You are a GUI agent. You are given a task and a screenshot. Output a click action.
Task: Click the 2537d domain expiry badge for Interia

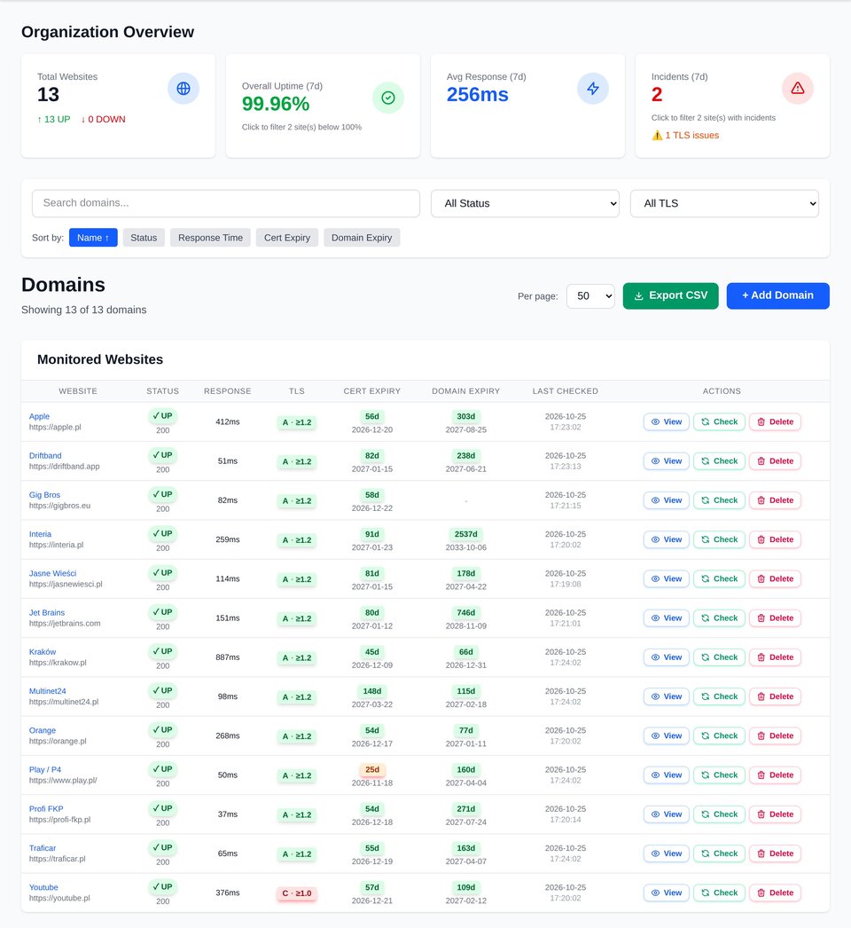click(x=466, y=534)
